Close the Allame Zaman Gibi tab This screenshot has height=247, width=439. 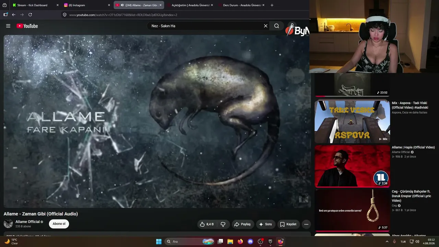click(161, 5)
